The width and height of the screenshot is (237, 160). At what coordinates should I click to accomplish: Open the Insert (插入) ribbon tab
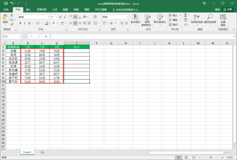point(29,9)
